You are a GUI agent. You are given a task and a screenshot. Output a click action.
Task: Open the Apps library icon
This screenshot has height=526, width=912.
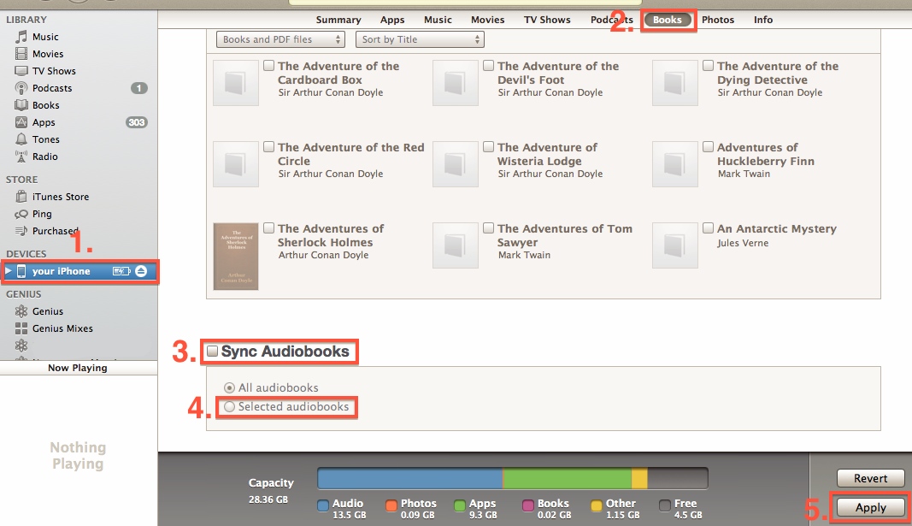pyautogui.click(x=21, y=122)
